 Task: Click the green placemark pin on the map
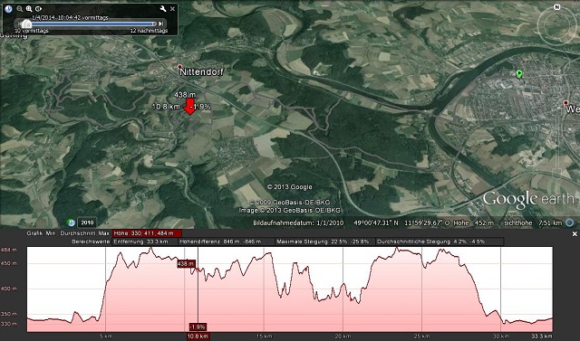519,74
